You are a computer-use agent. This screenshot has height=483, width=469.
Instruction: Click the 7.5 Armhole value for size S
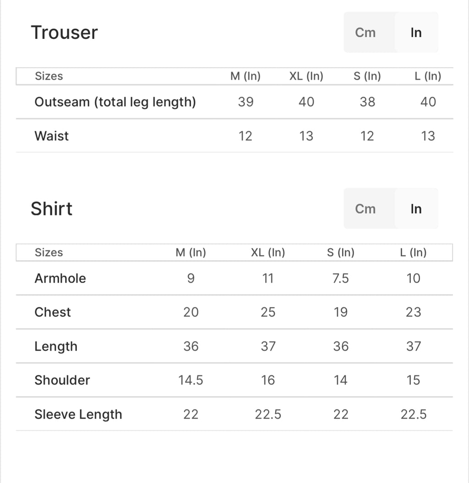click(340, 278)
